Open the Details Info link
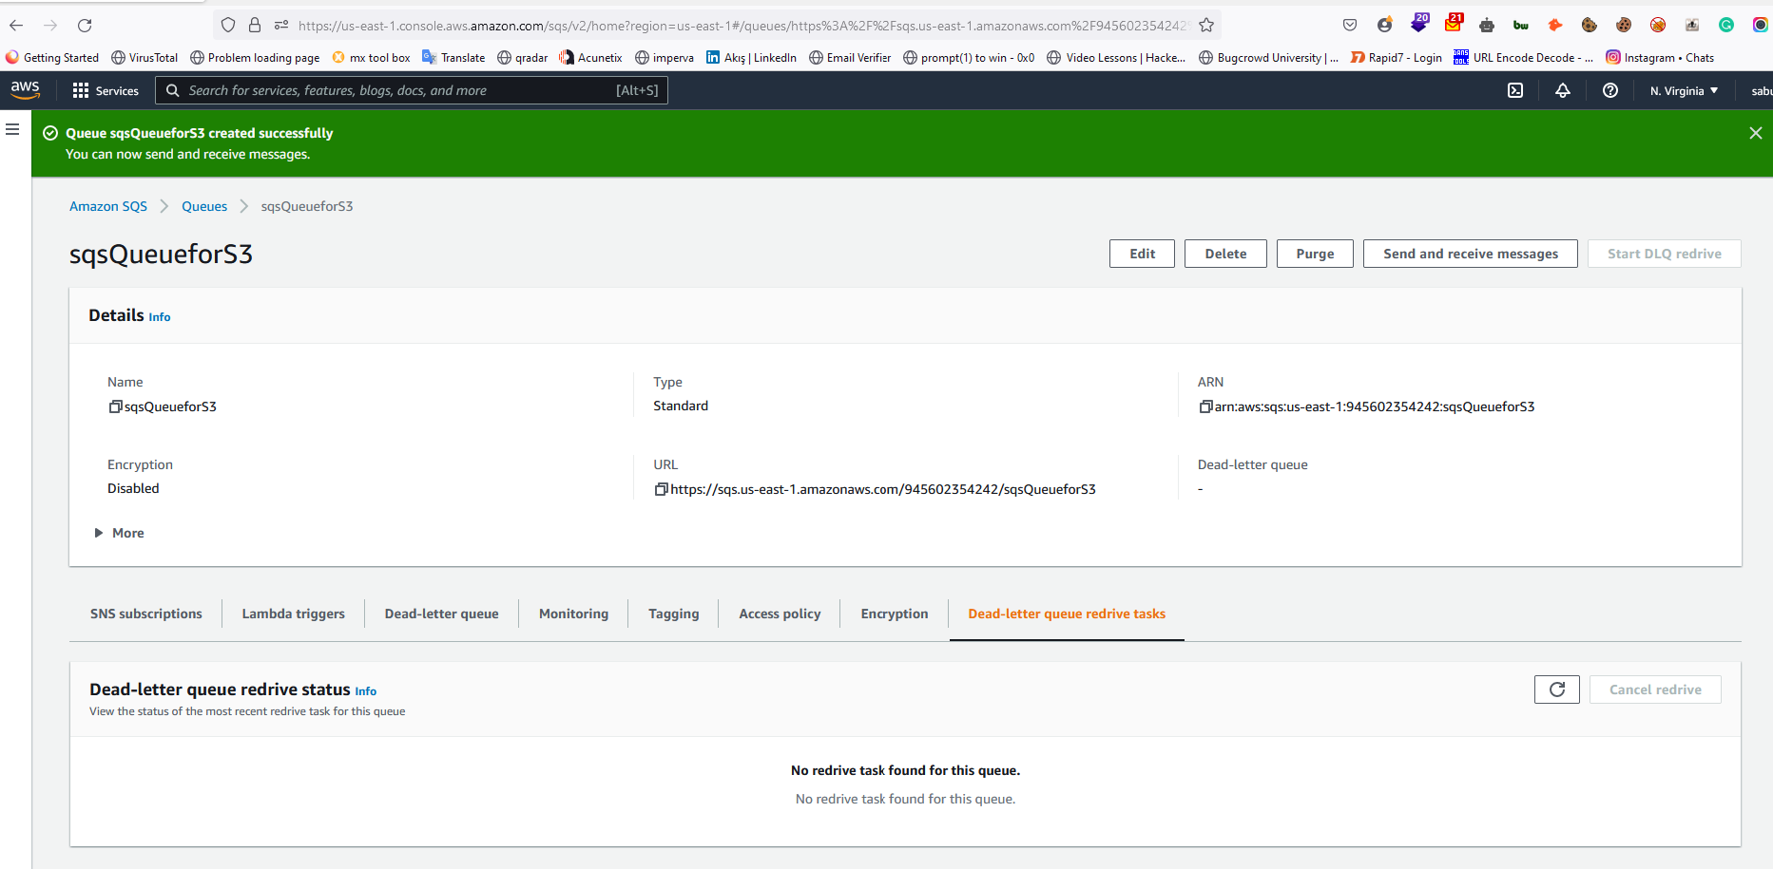The image size is (1773, 869). [x=160, y=317]
